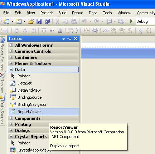Expand the Common Controls section
This screenshot has height=154, width=155.
11,51
